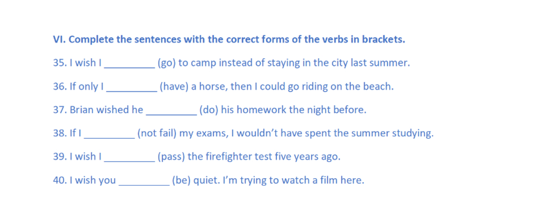Click the blank in sentence 38
This screenshot has height=219, width=538.
[109, 134]
